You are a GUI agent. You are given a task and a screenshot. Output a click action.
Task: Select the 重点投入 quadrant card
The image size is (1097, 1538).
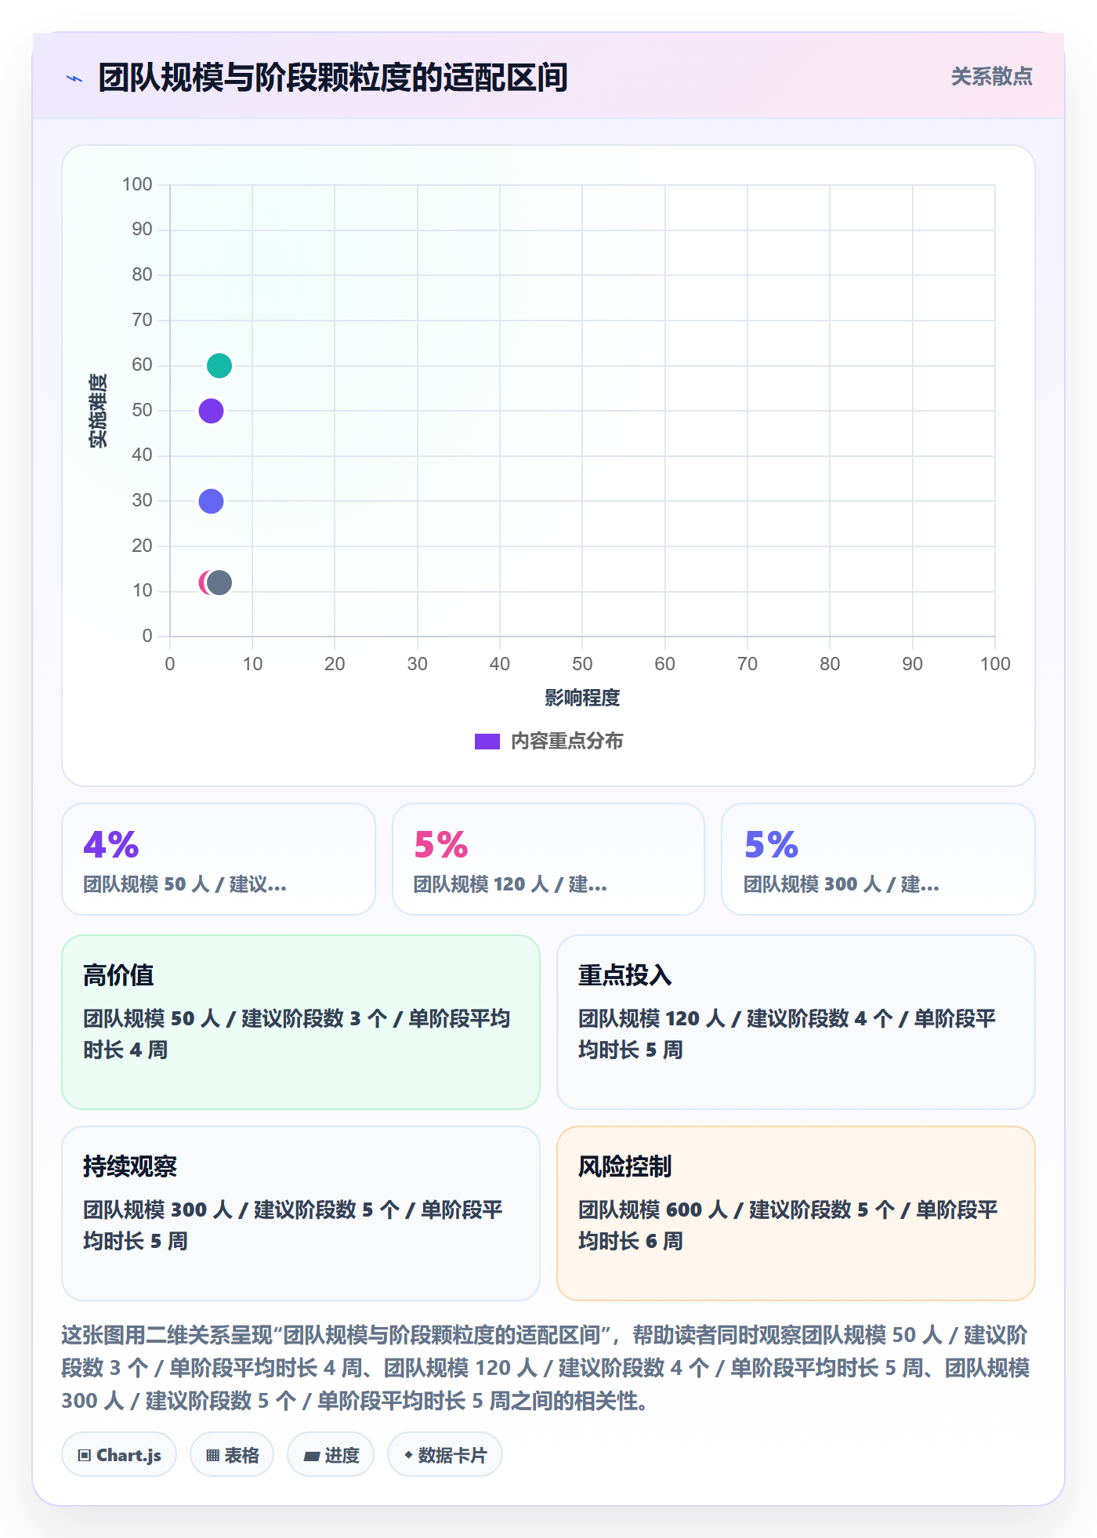796,1022
